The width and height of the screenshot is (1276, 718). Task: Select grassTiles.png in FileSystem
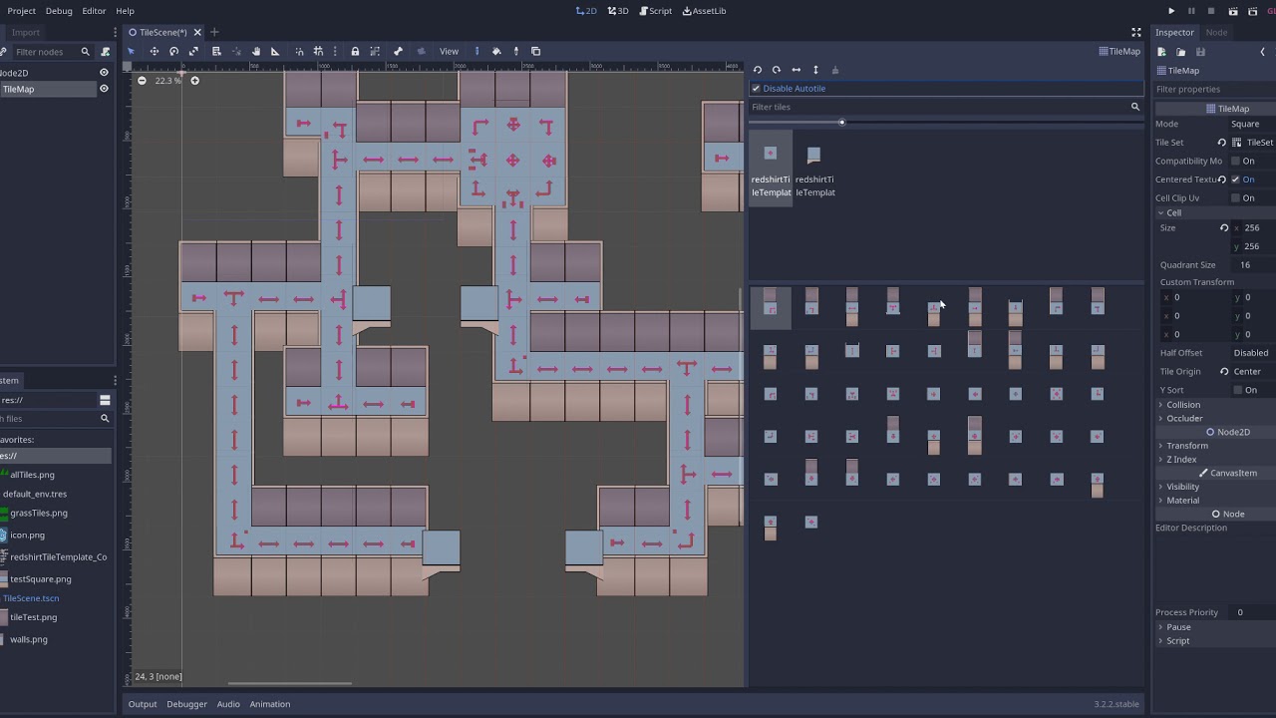tap(38, 513)
